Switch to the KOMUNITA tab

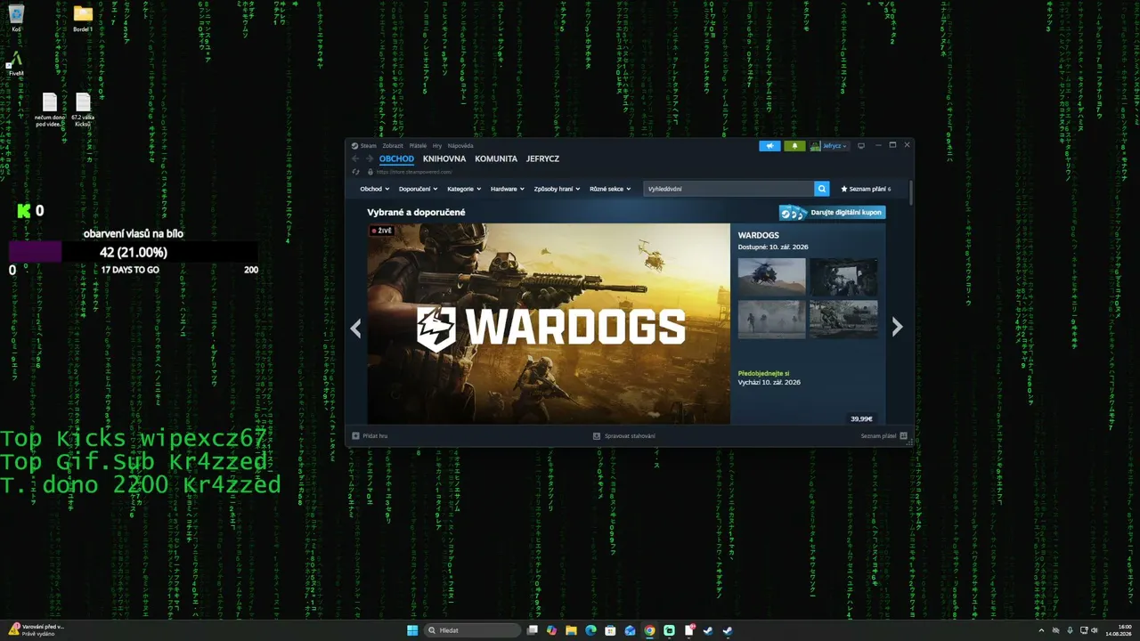496,158
